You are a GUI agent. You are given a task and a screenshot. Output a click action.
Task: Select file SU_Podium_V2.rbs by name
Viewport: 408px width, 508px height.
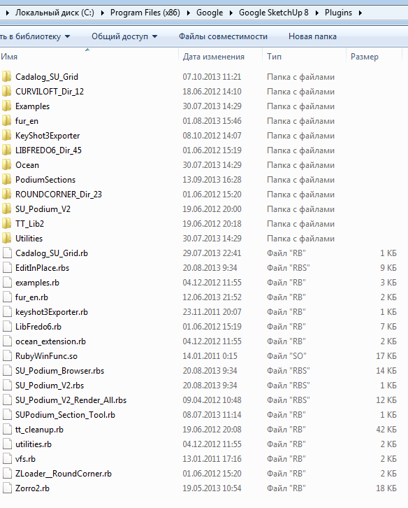click(50, 386)
